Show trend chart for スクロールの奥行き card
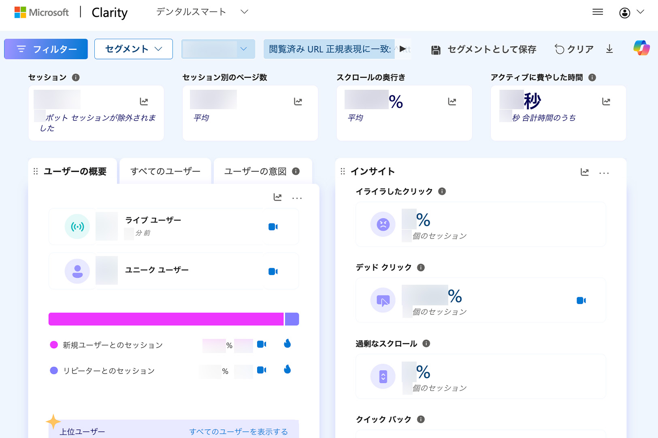Viewport: 658px width, 438px height. (x=452, y=102)
